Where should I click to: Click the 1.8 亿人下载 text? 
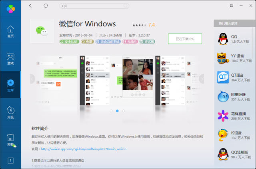pyautogui.click(x=240, y=42)
